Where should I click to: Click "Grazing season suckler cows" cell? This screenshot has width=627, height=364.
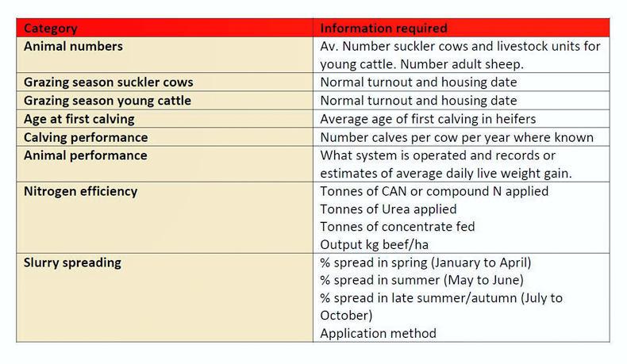[108, 82]
